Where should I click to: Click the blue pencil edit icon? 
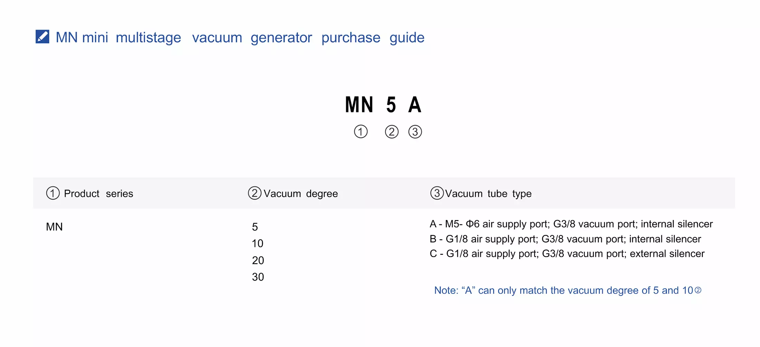point(42,37)
